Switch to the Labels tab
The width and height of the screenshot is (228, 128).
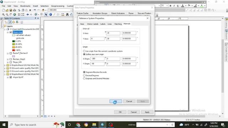(103, 24)
